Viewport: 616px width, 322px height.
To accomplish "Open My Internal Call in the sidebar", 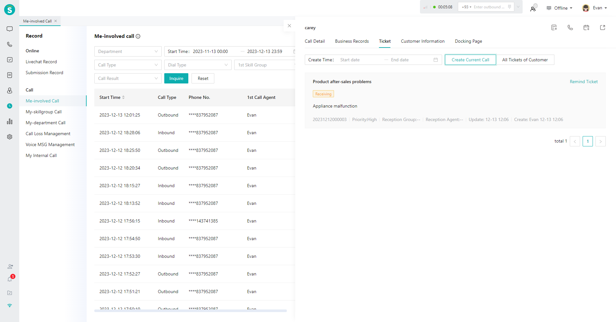I will [41, 155].
